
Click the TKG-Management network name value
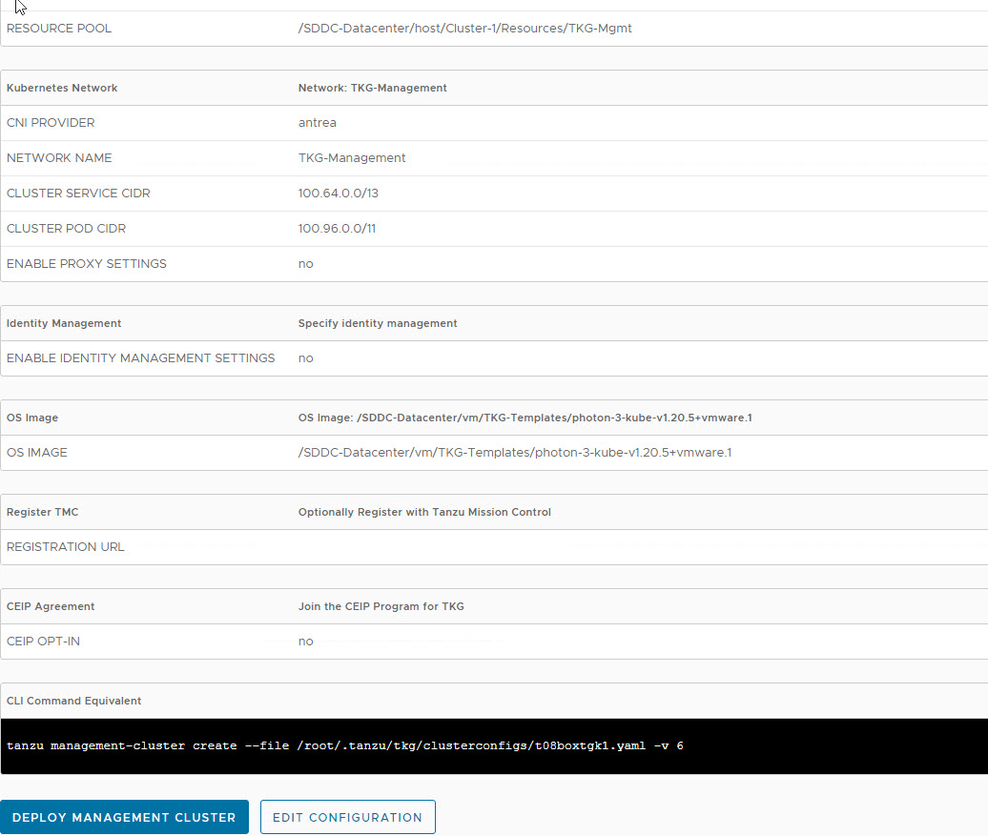[352, 158]
